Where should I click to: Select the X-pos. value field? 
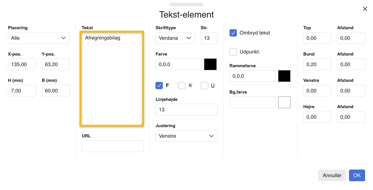(x=22, y=64)
